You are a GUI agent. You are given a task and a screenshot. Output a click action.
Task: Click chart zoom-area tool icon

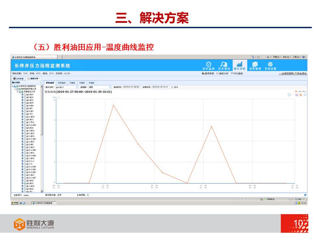(289, 95)
